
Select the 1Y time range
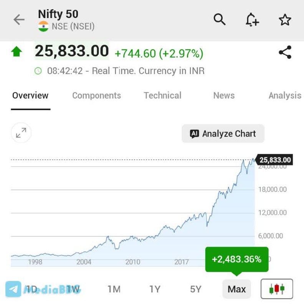click(x=155, y=289)
